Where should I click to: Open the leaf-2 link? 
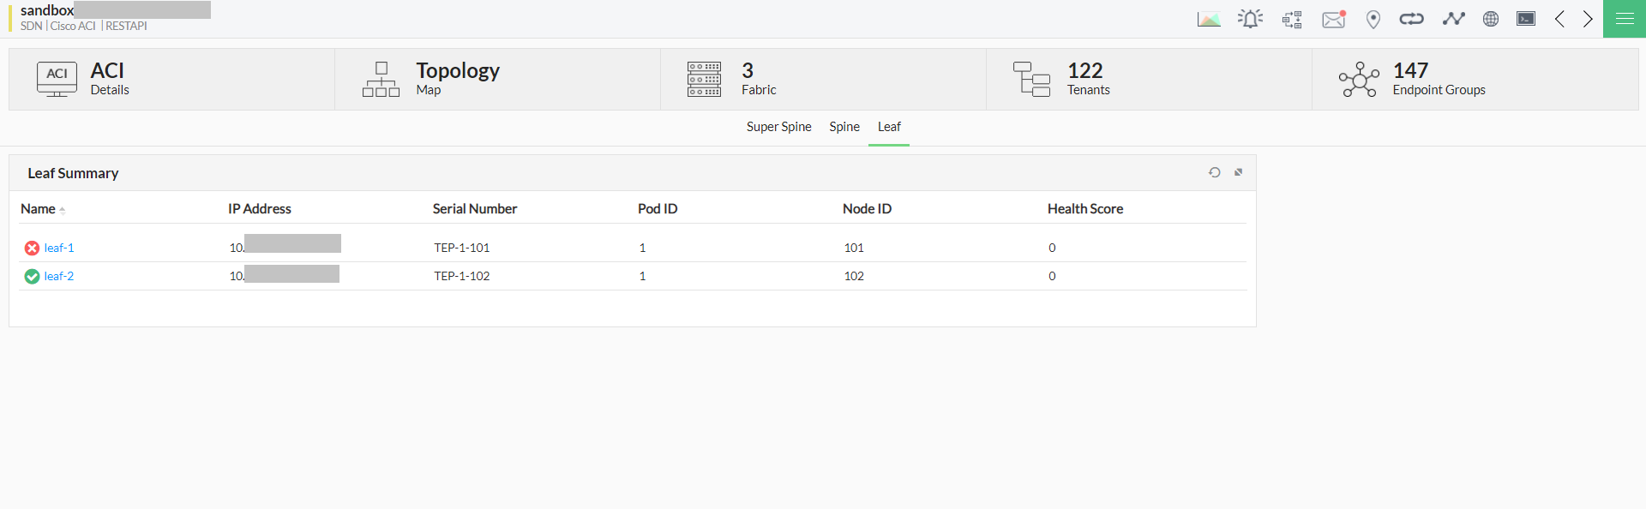(x=59, y=276)
